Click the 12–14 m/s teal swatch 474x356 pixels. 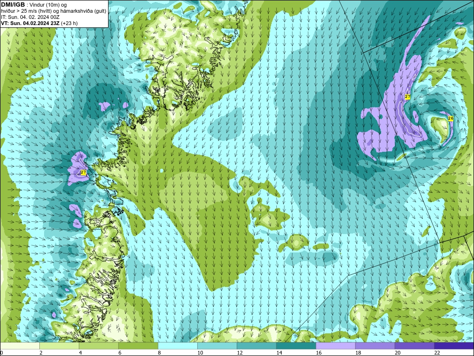[256, 346]
